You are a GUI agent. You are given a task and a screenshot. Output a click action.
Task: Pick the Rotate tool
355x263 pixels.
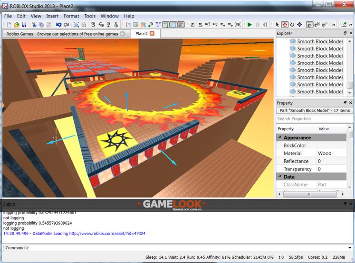(x=292, y=25)
